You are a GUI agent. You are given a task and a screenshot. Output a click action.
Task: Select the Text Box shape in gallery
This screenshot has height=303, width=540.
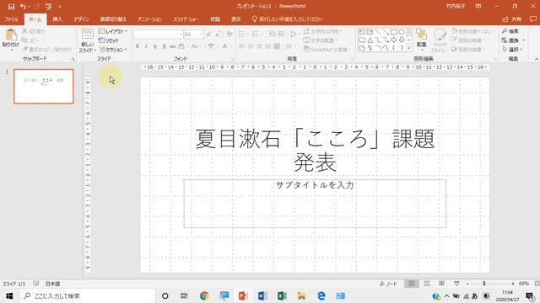click(362, 32)
